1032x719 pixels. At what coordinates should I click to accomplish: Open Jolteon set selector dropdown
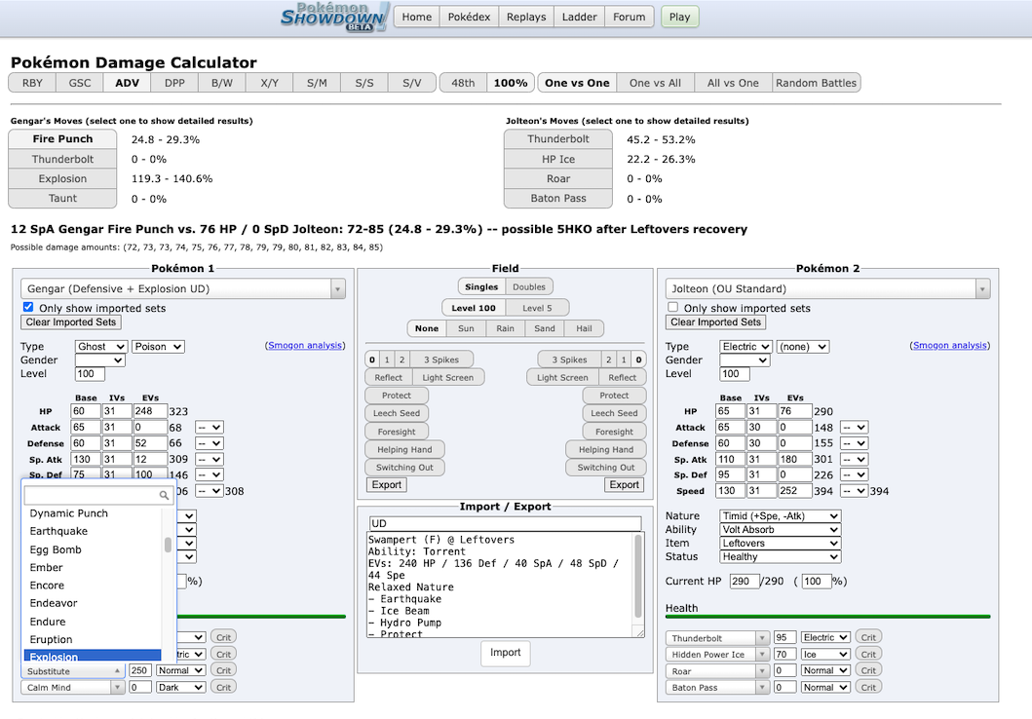[828, 288]
